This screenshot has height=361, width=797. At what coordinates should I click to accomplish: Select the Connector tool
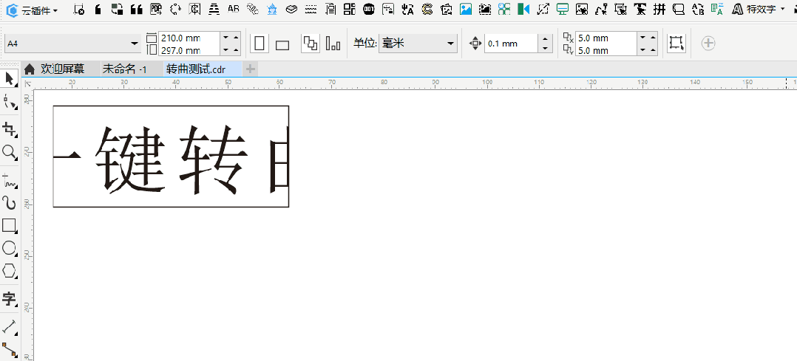[9, 349]
